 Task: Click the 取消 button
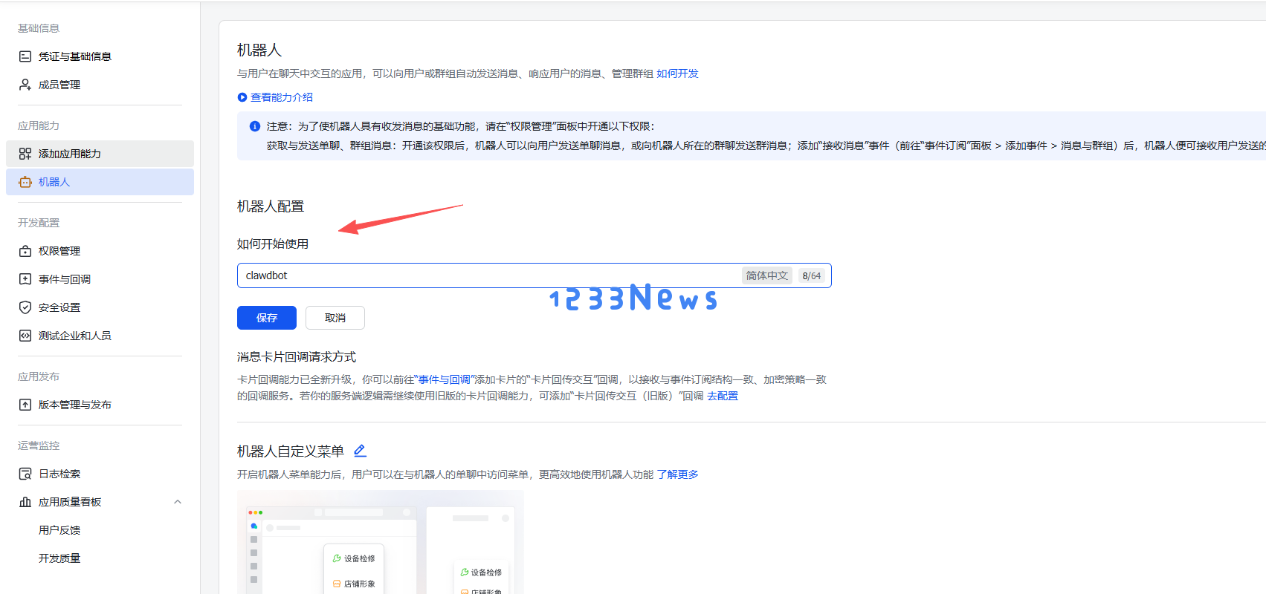point(335,318)
